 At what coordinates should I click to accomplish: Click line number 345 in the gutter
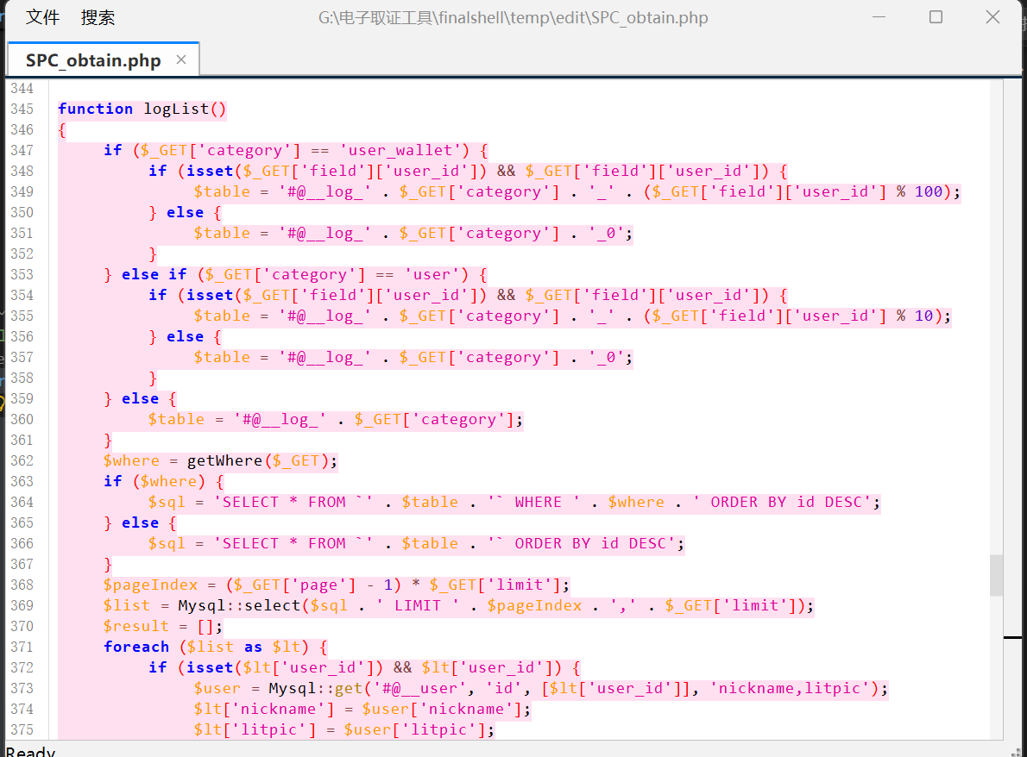click(x=22, y=109)
